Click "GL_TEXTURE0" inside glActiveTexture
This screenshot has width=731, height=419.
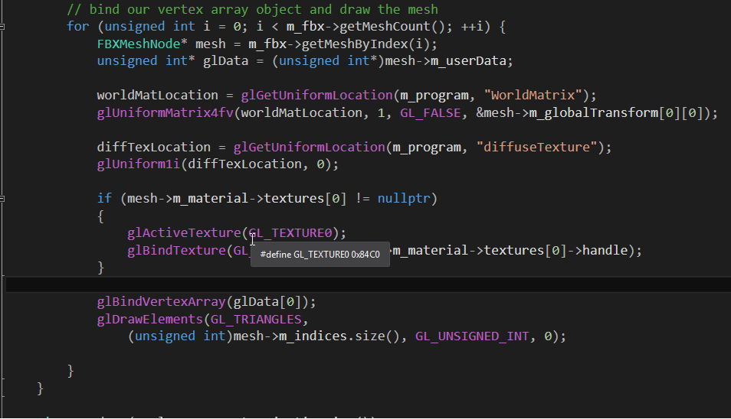pos(290,233)
